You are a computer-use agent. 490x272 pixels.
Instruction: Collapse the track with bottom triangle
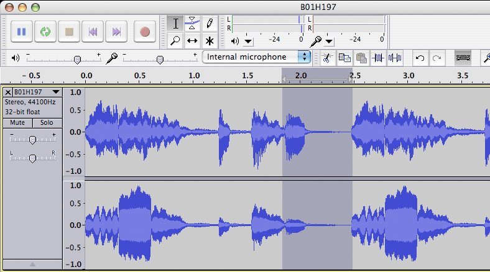point(32,264)
